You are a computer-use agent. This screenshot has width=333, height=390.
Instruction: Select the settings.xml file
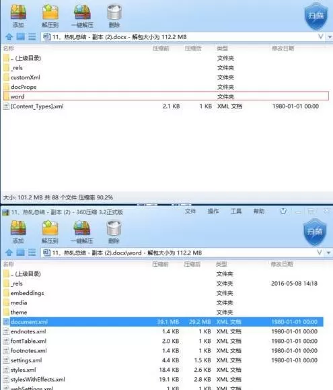163,360
